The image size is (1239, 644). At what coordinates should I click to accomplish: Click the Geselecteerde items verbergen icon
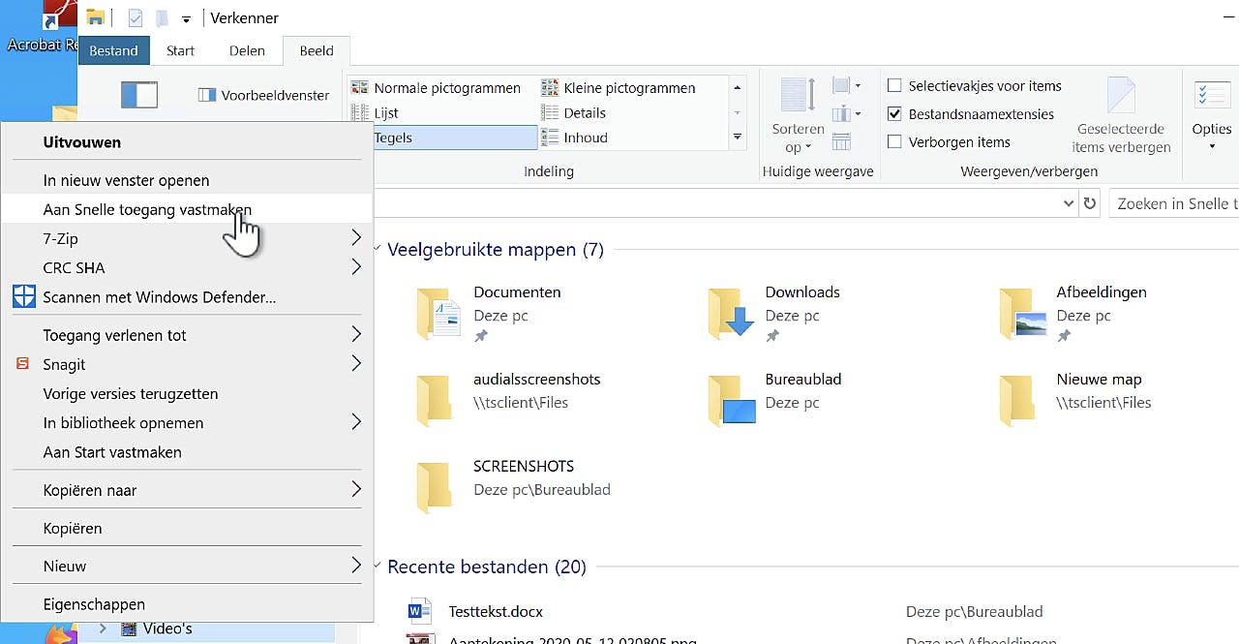pyautogui.click(x=1121, y=115)
